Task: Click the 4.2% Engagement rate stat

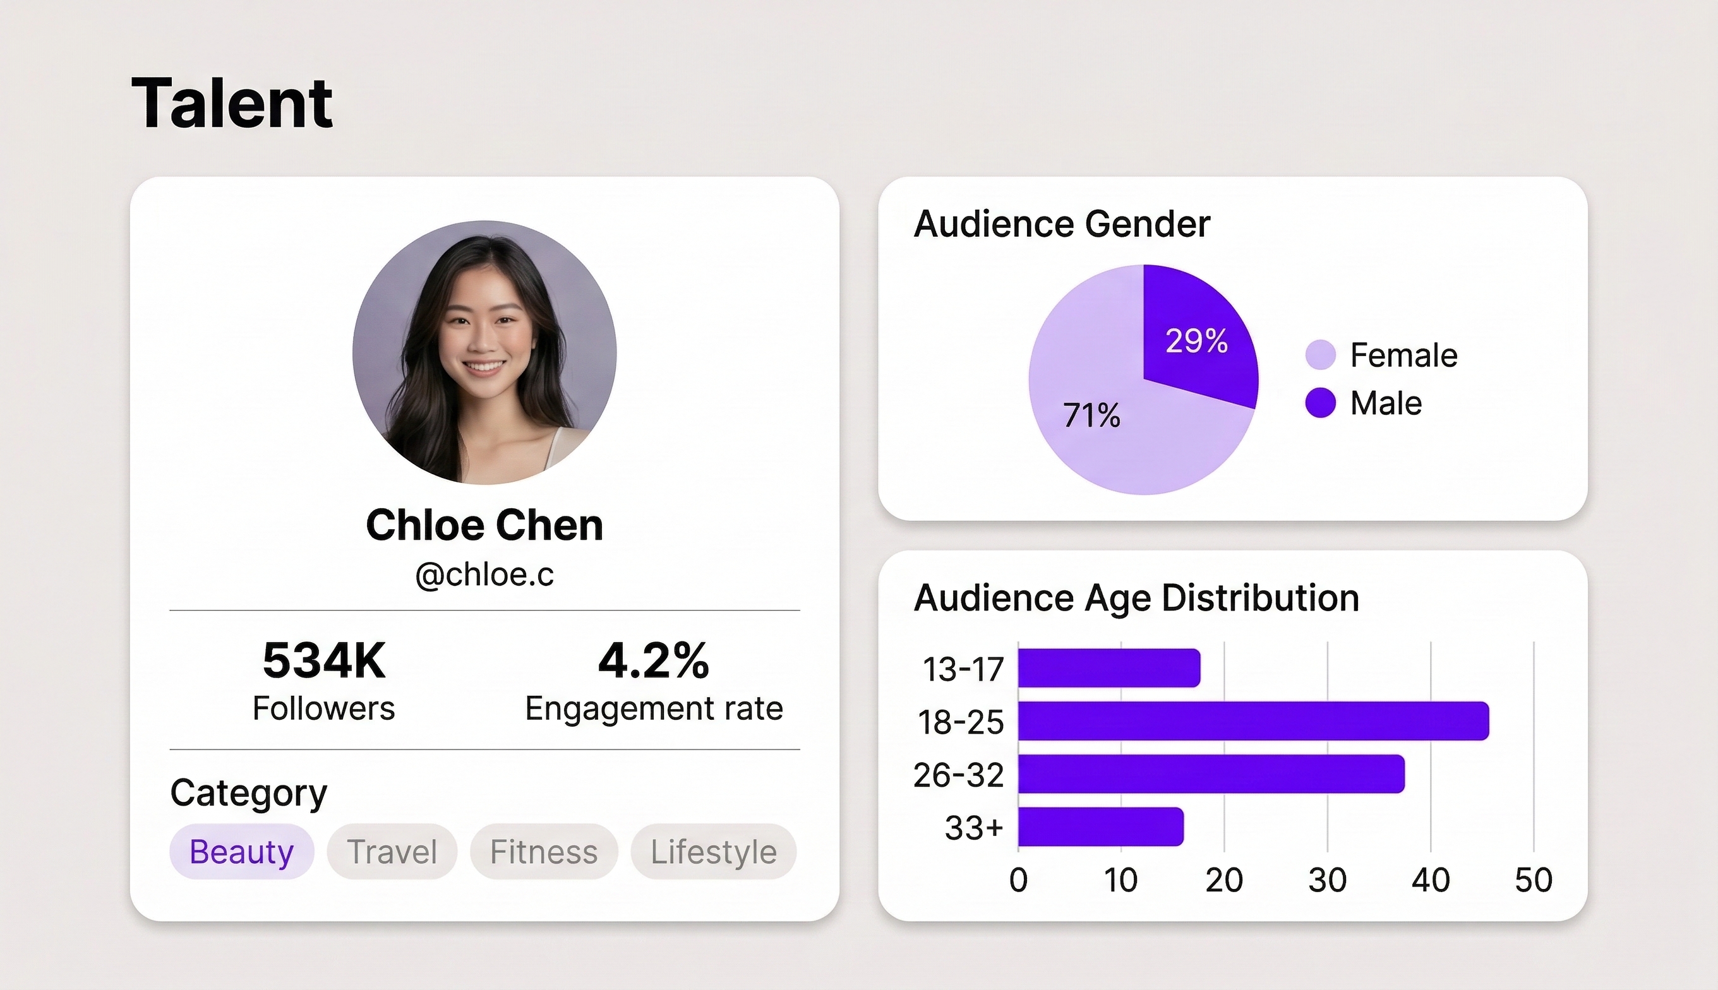Action: coord(653,661)
